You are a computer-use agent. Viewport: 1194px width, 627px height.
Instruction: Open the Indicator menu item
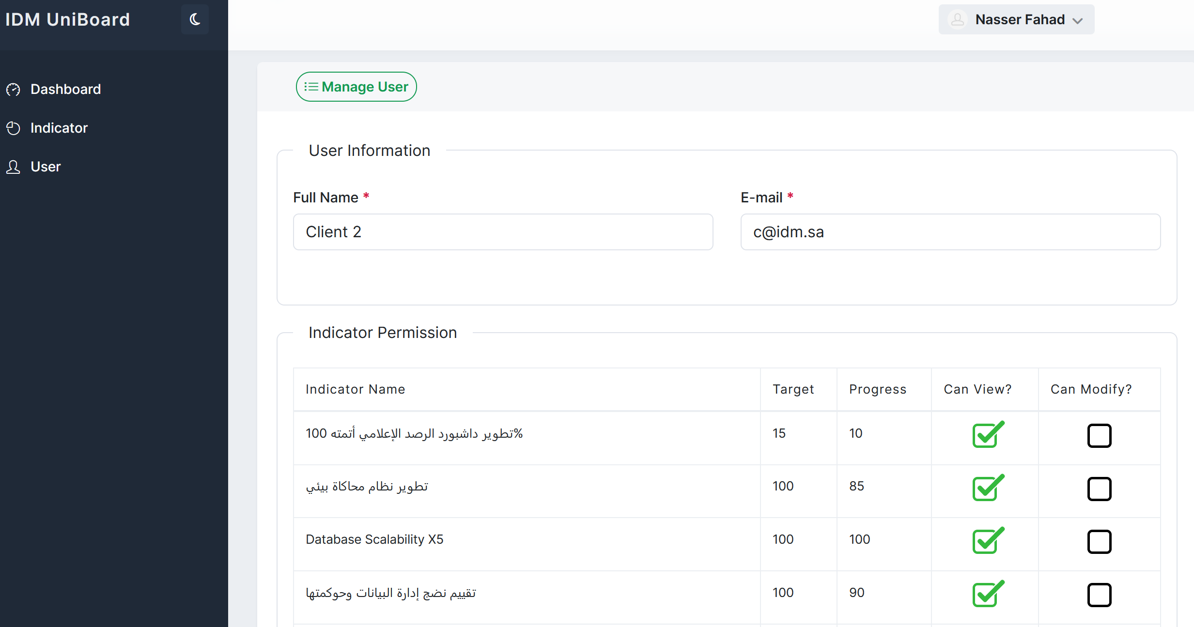[59, 128]
